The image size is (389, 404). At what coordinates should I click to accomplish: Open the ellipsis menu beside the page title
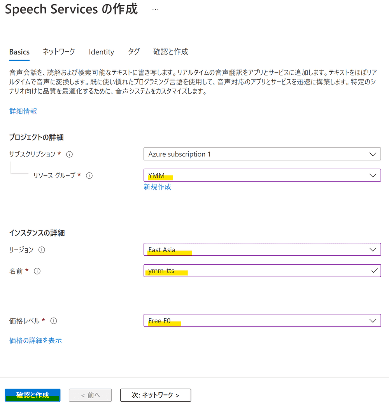click(x=155, y=9)
